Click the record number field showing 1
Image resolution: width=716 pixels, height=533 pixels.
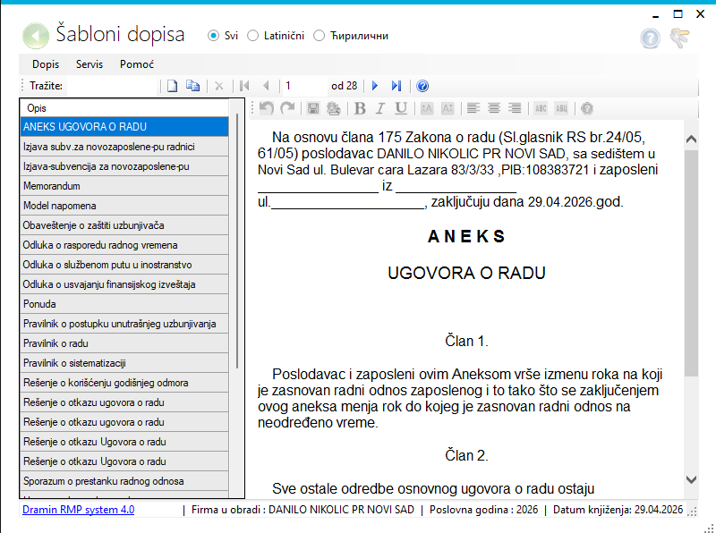tap(304, 86)
